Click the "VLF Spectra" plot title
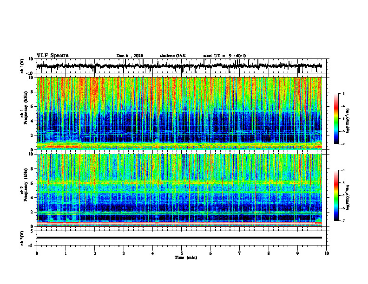The image size is (368, 284). tap(53, 56)
